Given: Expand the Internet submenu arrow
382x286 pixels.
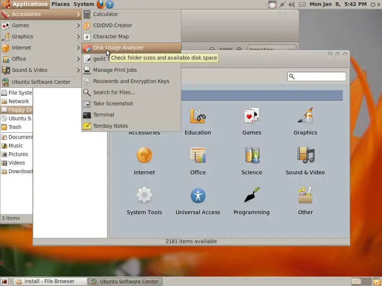Looking at the screenshot, I should tap(78, 48).
